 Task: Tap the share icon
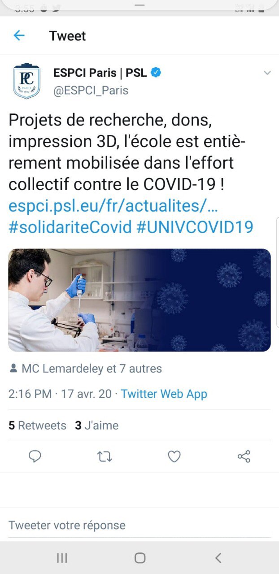(244, 457)
